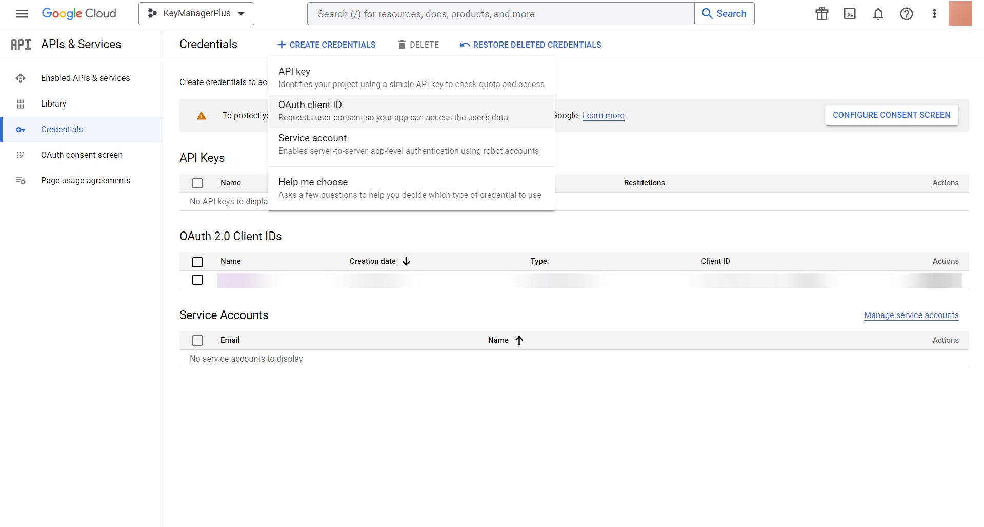
Task: Open the user account avatar
Action: [960, 13]
